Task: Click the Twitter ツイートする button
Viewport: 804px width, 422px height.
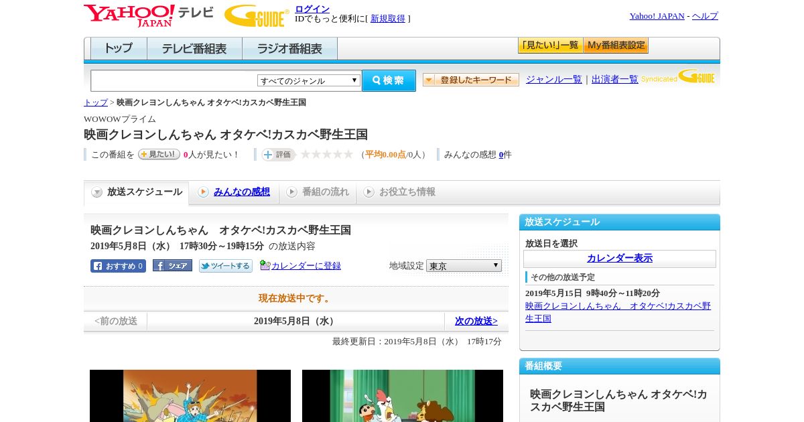Action: click(226, 266)
